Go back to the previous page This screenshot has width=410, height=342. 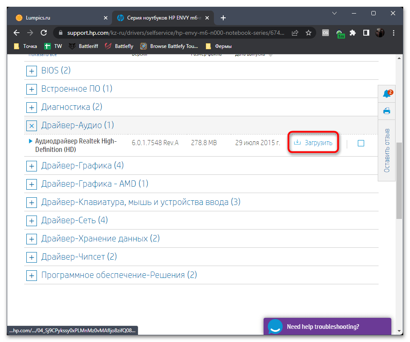[x=17, y=33]
